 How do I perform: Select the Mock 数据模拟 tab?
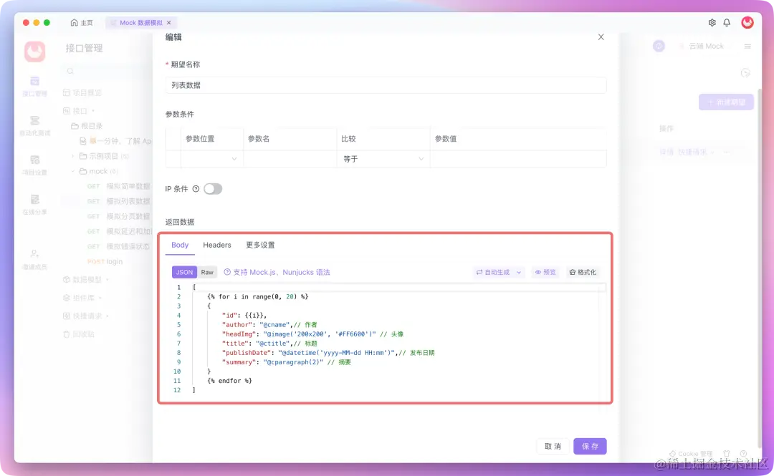(140, 23)
